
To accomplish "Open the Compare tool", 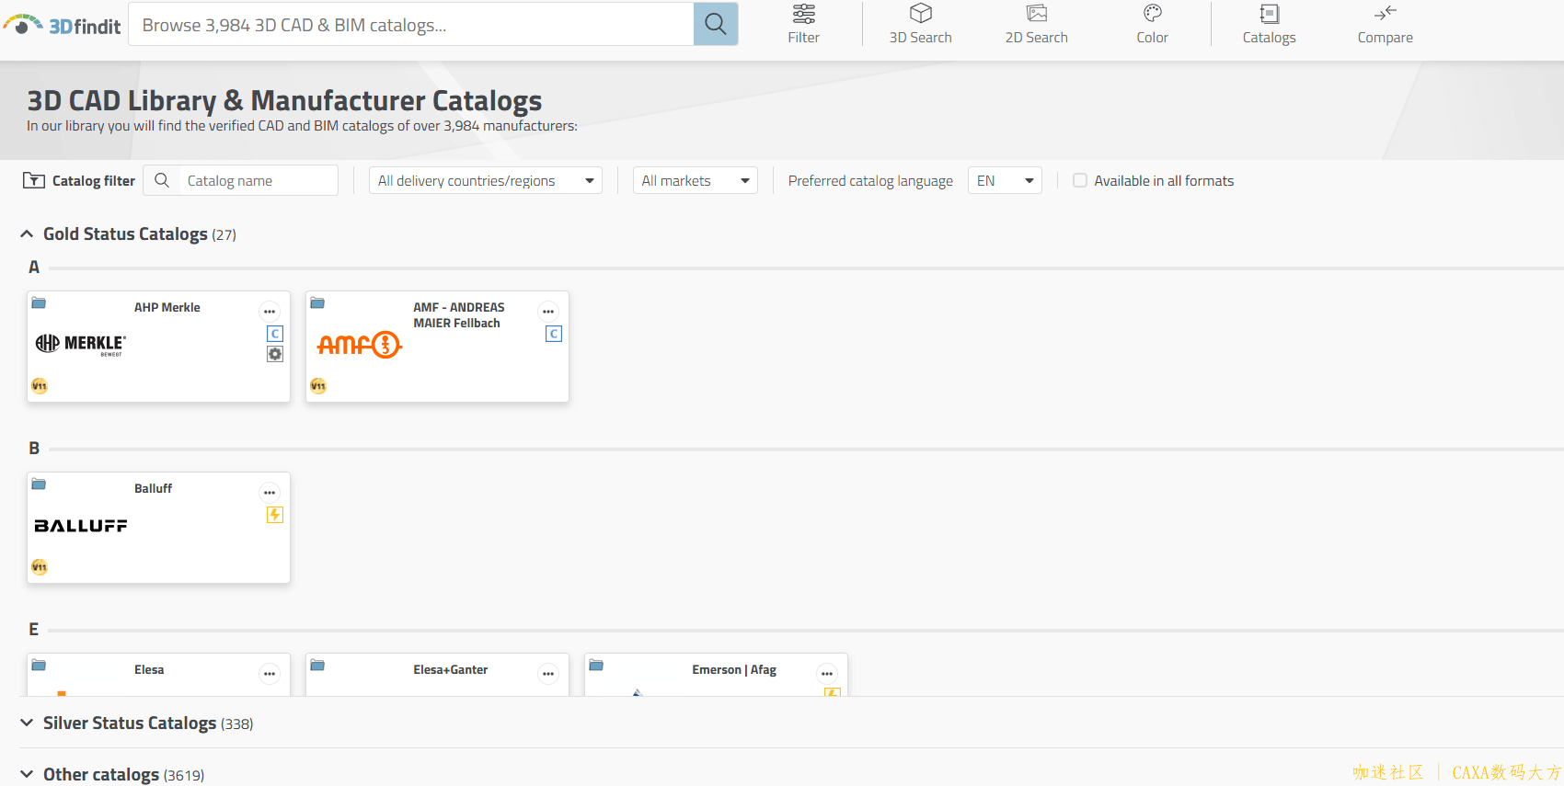I will 1385,25.
